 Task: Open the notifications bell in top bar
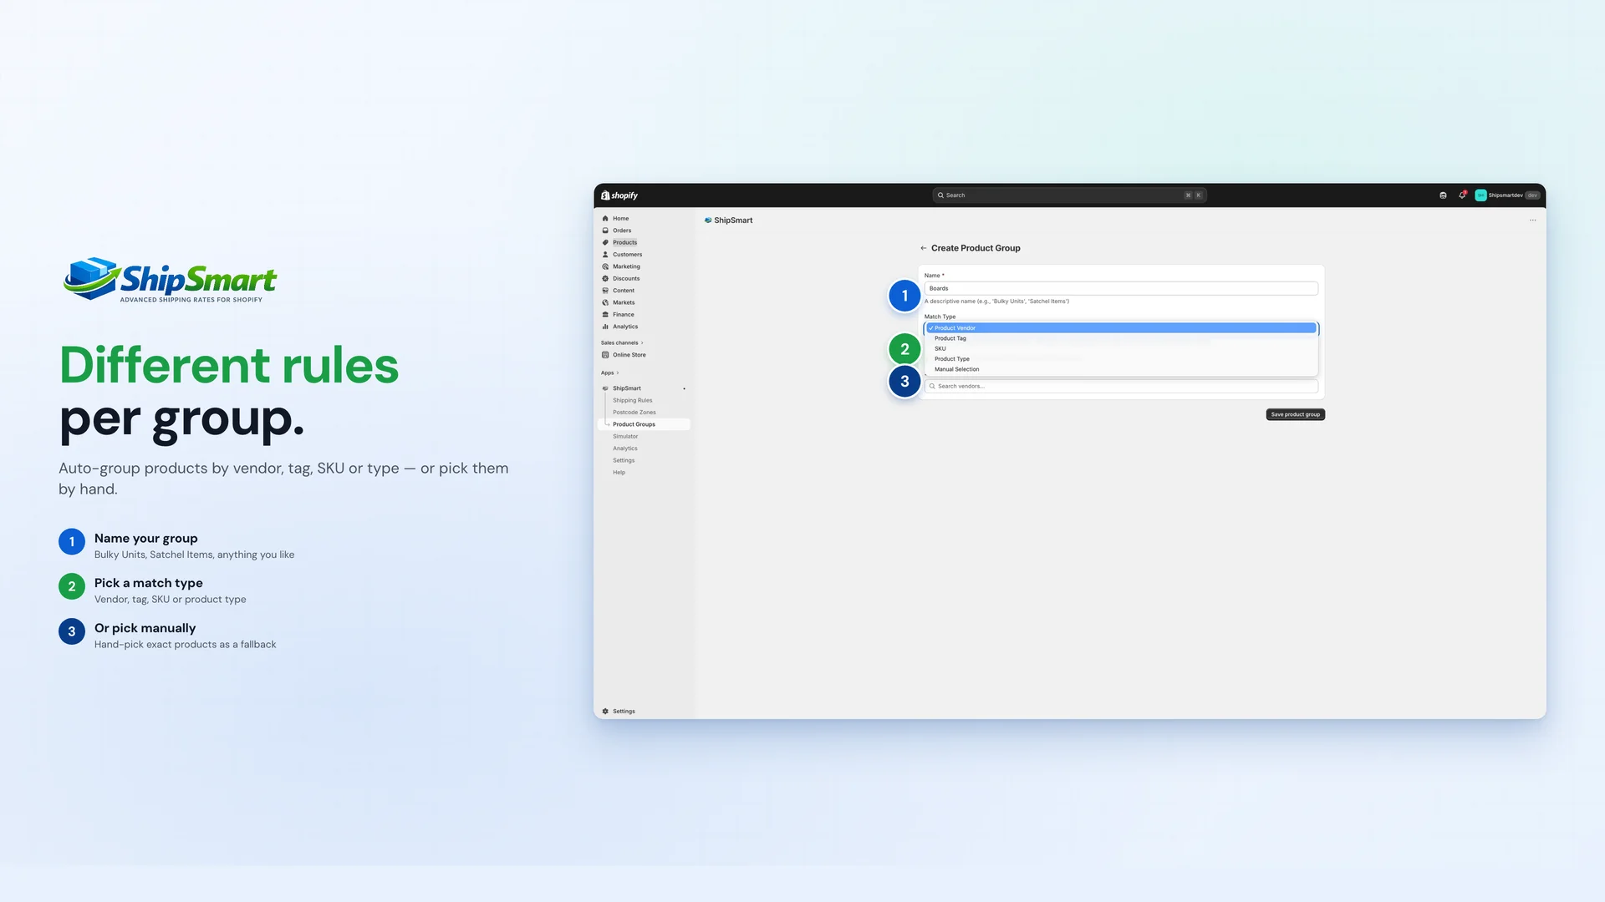[x=1462, y=195]
